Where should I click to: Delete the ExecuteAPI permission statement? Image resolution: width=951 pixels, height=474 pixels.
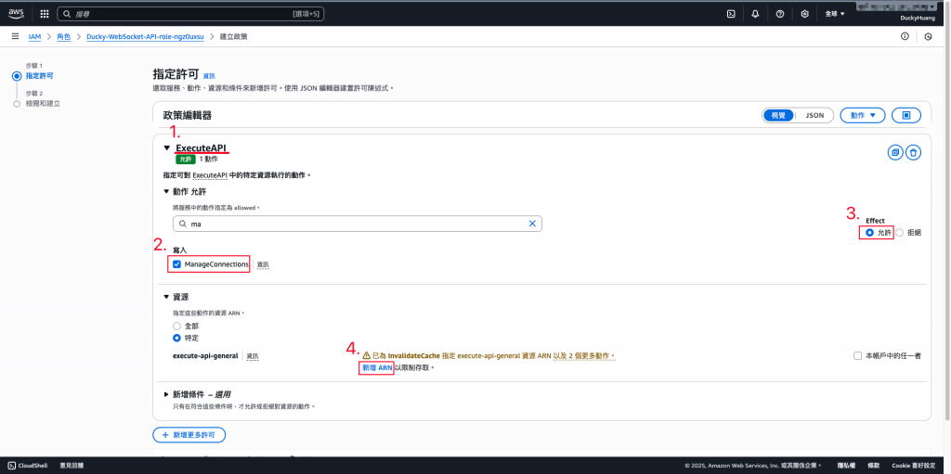[x=914, y=153]
